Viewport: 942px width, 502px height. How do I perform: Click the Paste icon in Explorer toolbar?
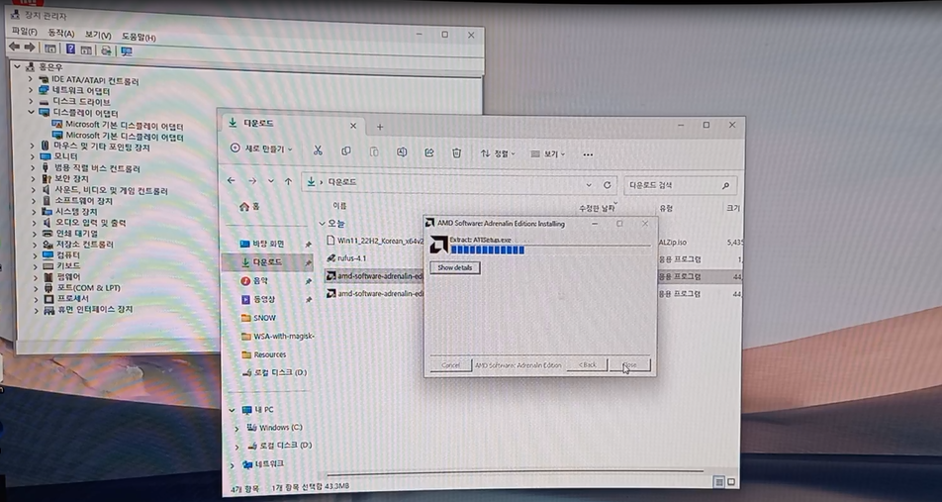tap(374, 152)
